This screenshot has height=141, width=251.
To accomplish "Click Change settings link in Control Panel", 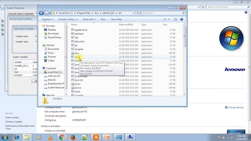I will click(x=235, y=107).
